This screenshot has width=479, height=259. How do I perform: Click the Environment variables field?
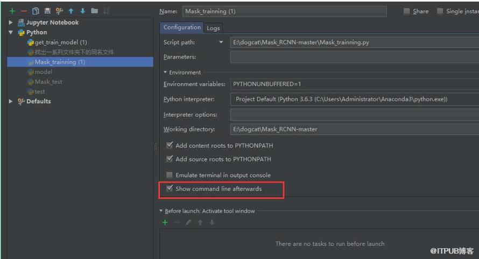tap(354, 84)
